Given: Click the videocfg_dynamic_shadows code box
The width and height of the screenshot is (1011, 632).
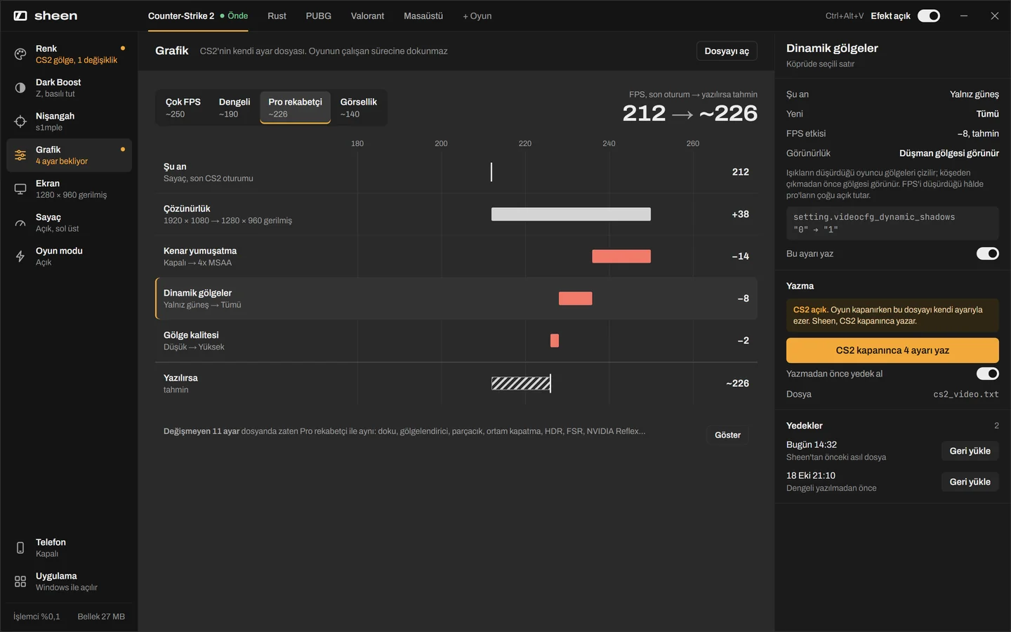Looking at the screenshot, I should (x=892, y=223).
